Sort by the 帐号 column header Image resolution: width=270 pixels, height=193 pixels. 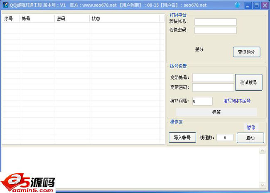point(37,18)
